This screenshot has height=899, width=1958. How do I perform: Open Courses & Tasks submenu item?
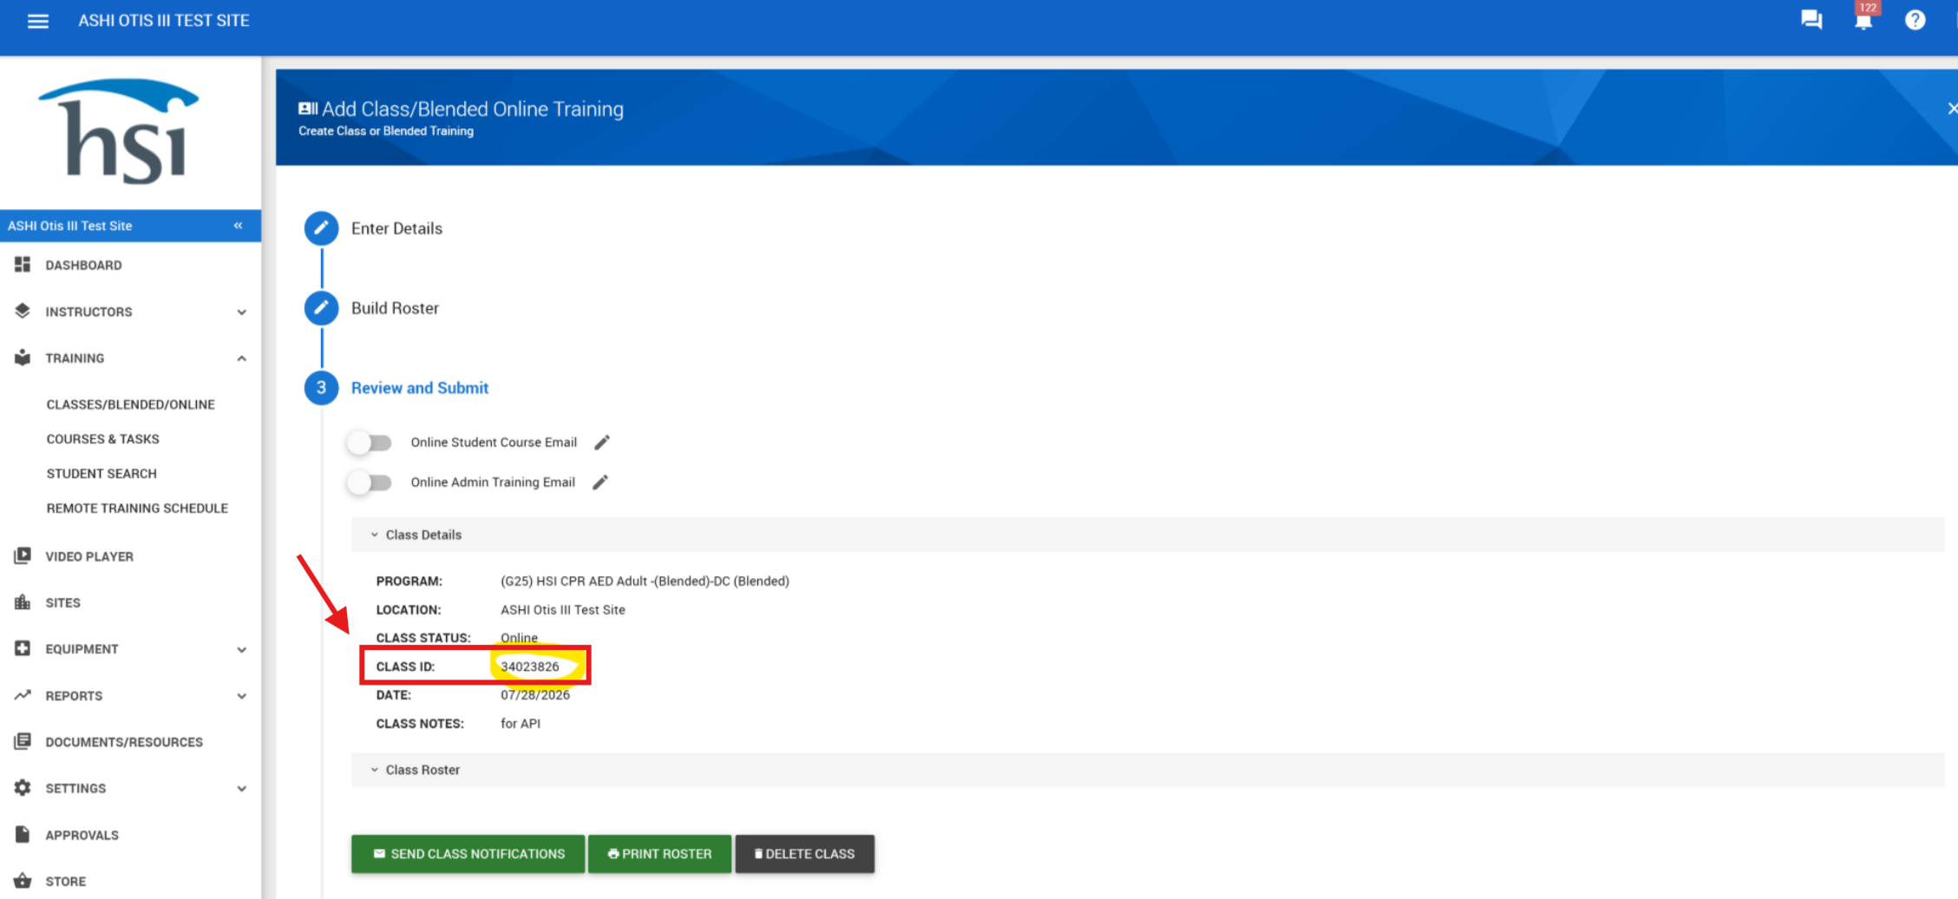(103, 439)
